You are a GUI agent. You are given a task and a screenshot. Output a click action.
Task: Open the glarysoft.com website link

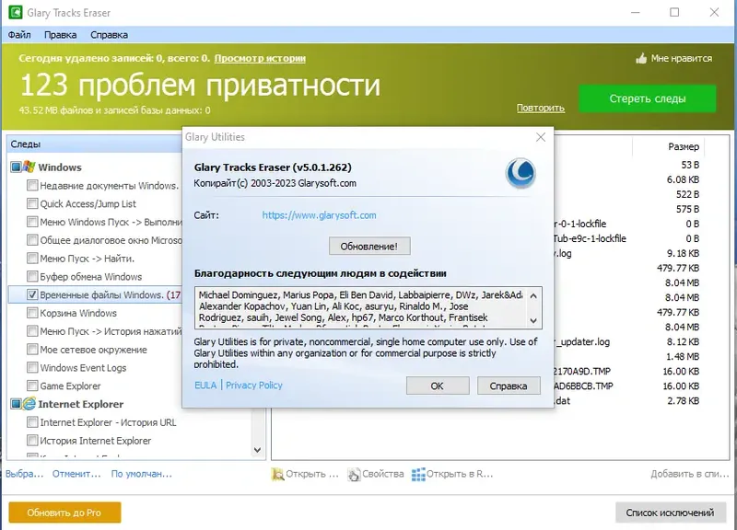[319, 215]
